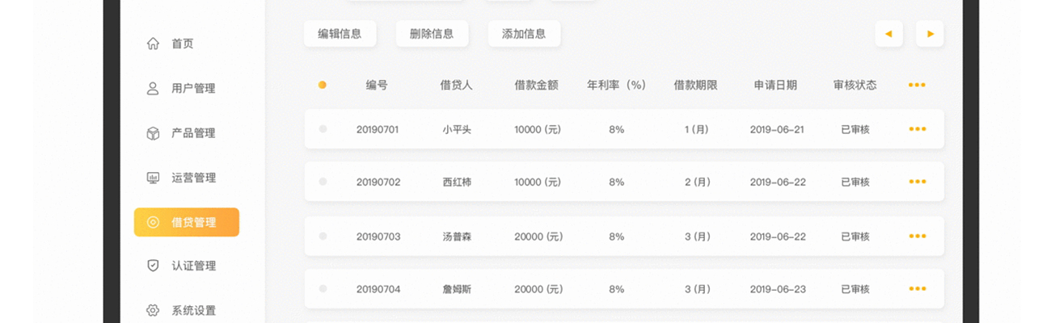
Task: Click the 借款期限 column header
Action: 696,85
